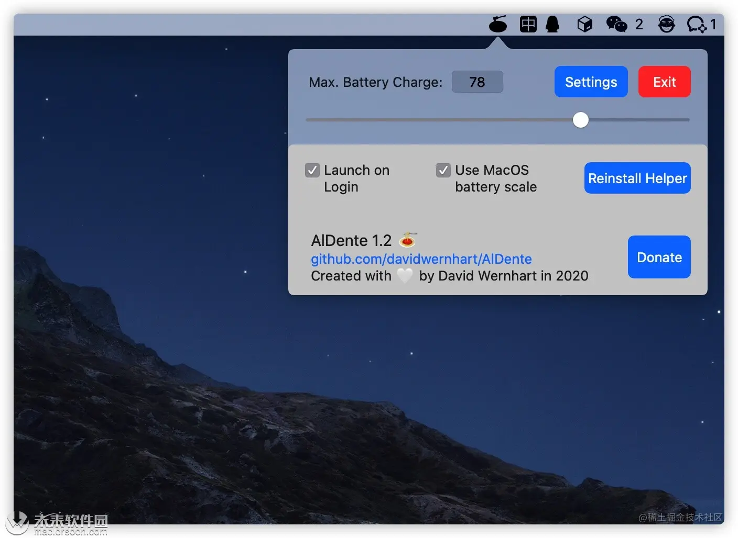Open the Settings button
The height and width of the screenshot is (538, 738).
click(x=591, y=82)
